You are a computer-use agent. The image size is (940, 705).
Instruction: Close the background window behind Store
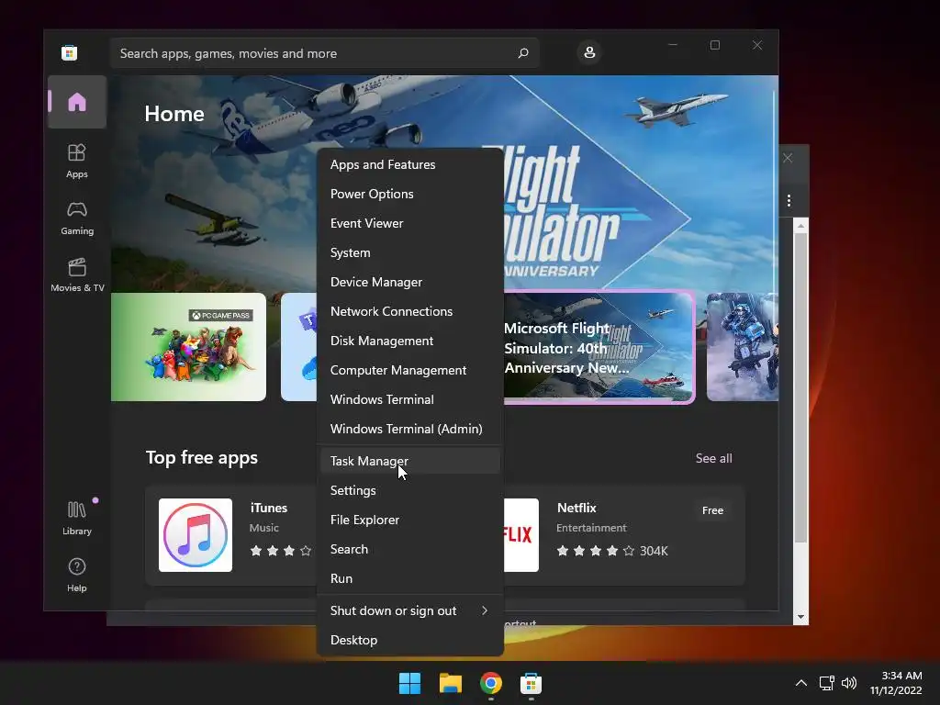788,158
